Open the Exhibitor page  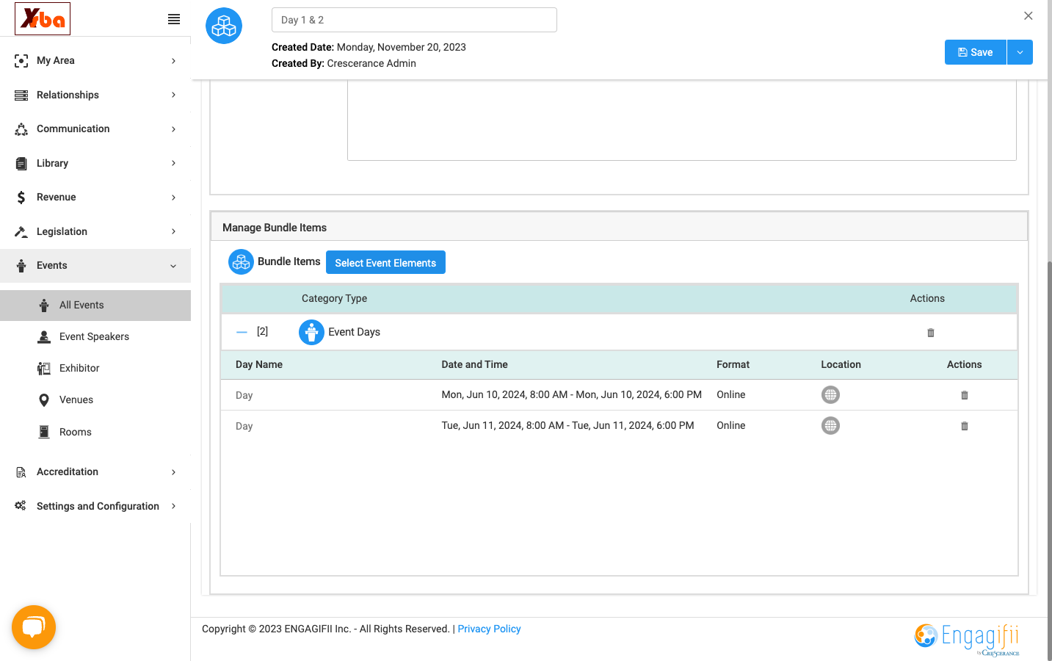[95, 369]
